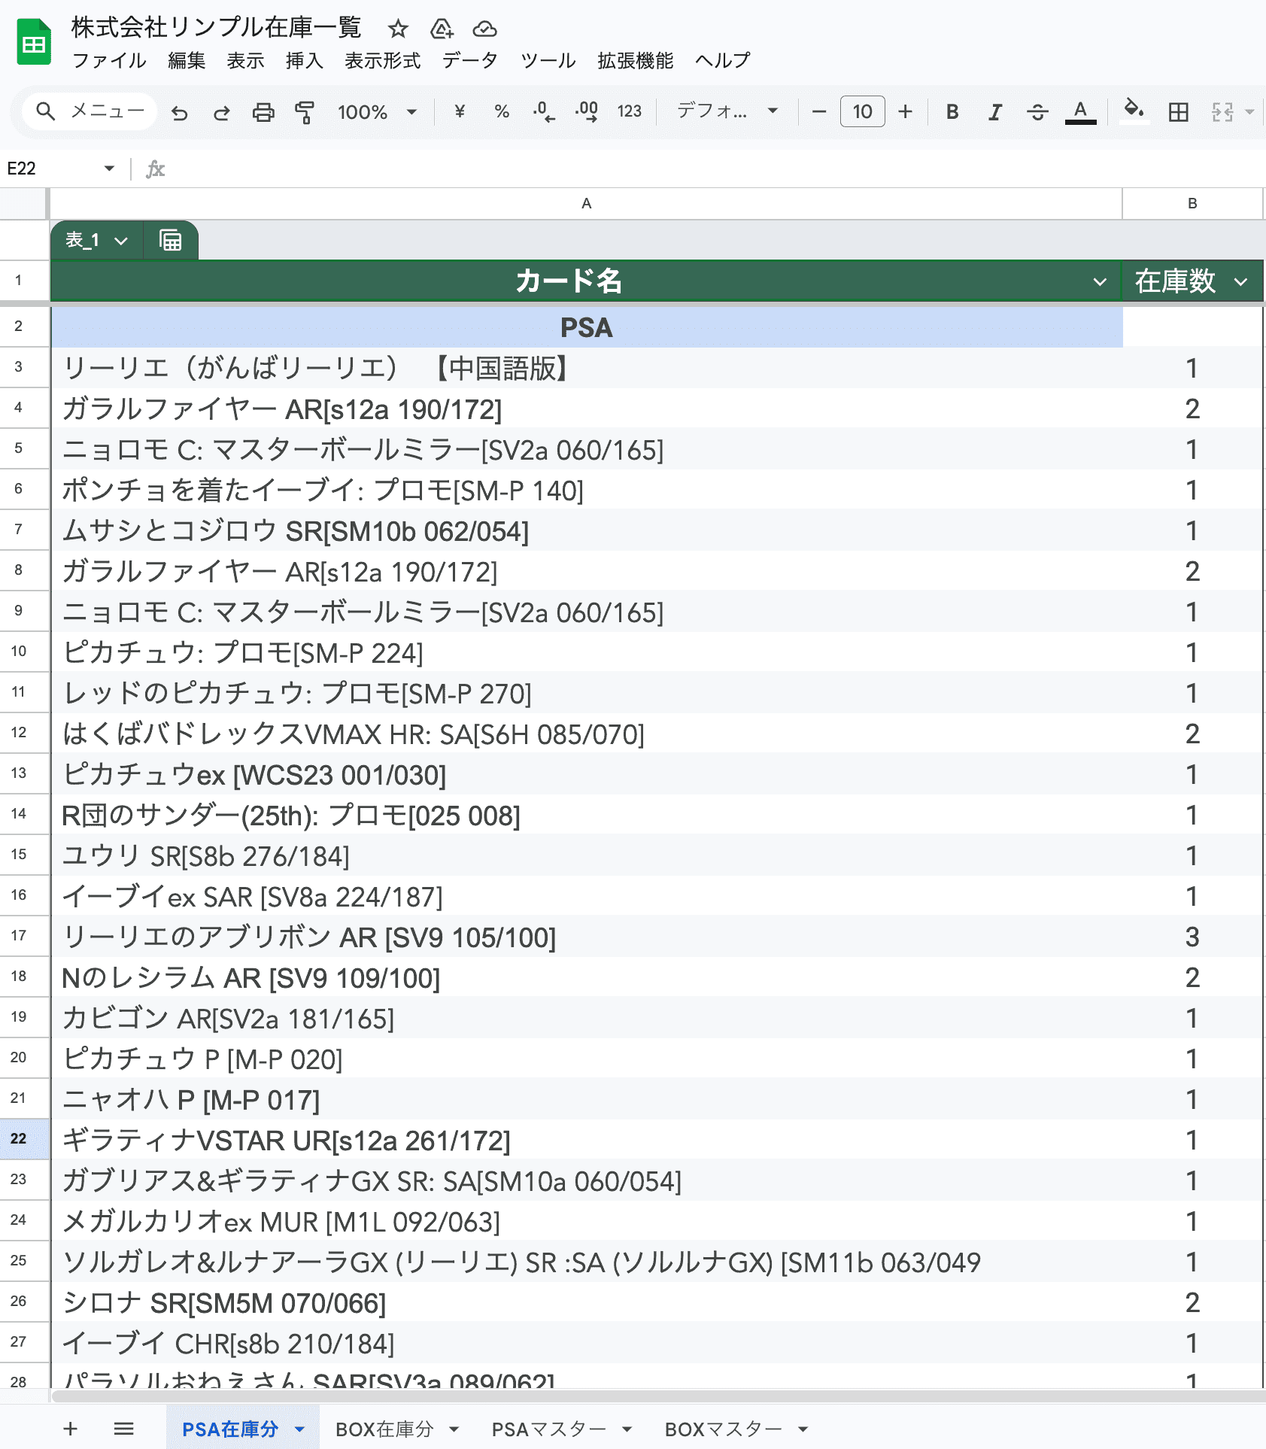
Task: Expand the merge cells dropdown arrow
Action: click(x=1249, y=112)
